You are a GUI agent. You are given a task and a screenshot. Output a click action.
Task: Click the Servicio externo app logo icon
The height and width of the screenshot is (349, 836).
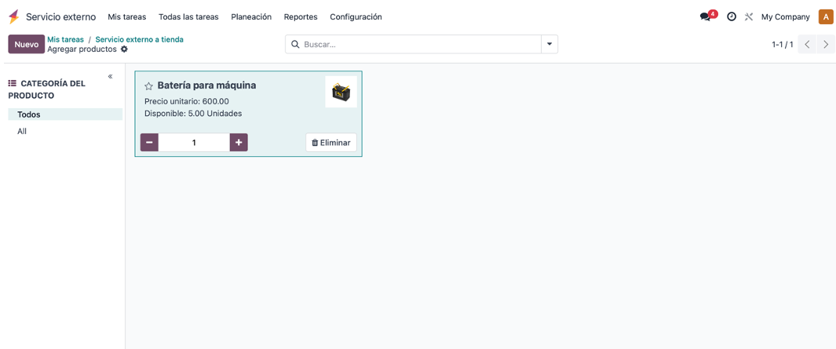click(14, 16)
